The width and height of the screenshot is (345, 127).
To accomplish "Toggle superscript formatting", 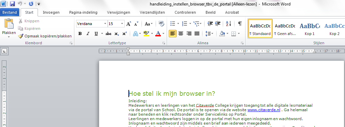I will [x=125, y=34].
